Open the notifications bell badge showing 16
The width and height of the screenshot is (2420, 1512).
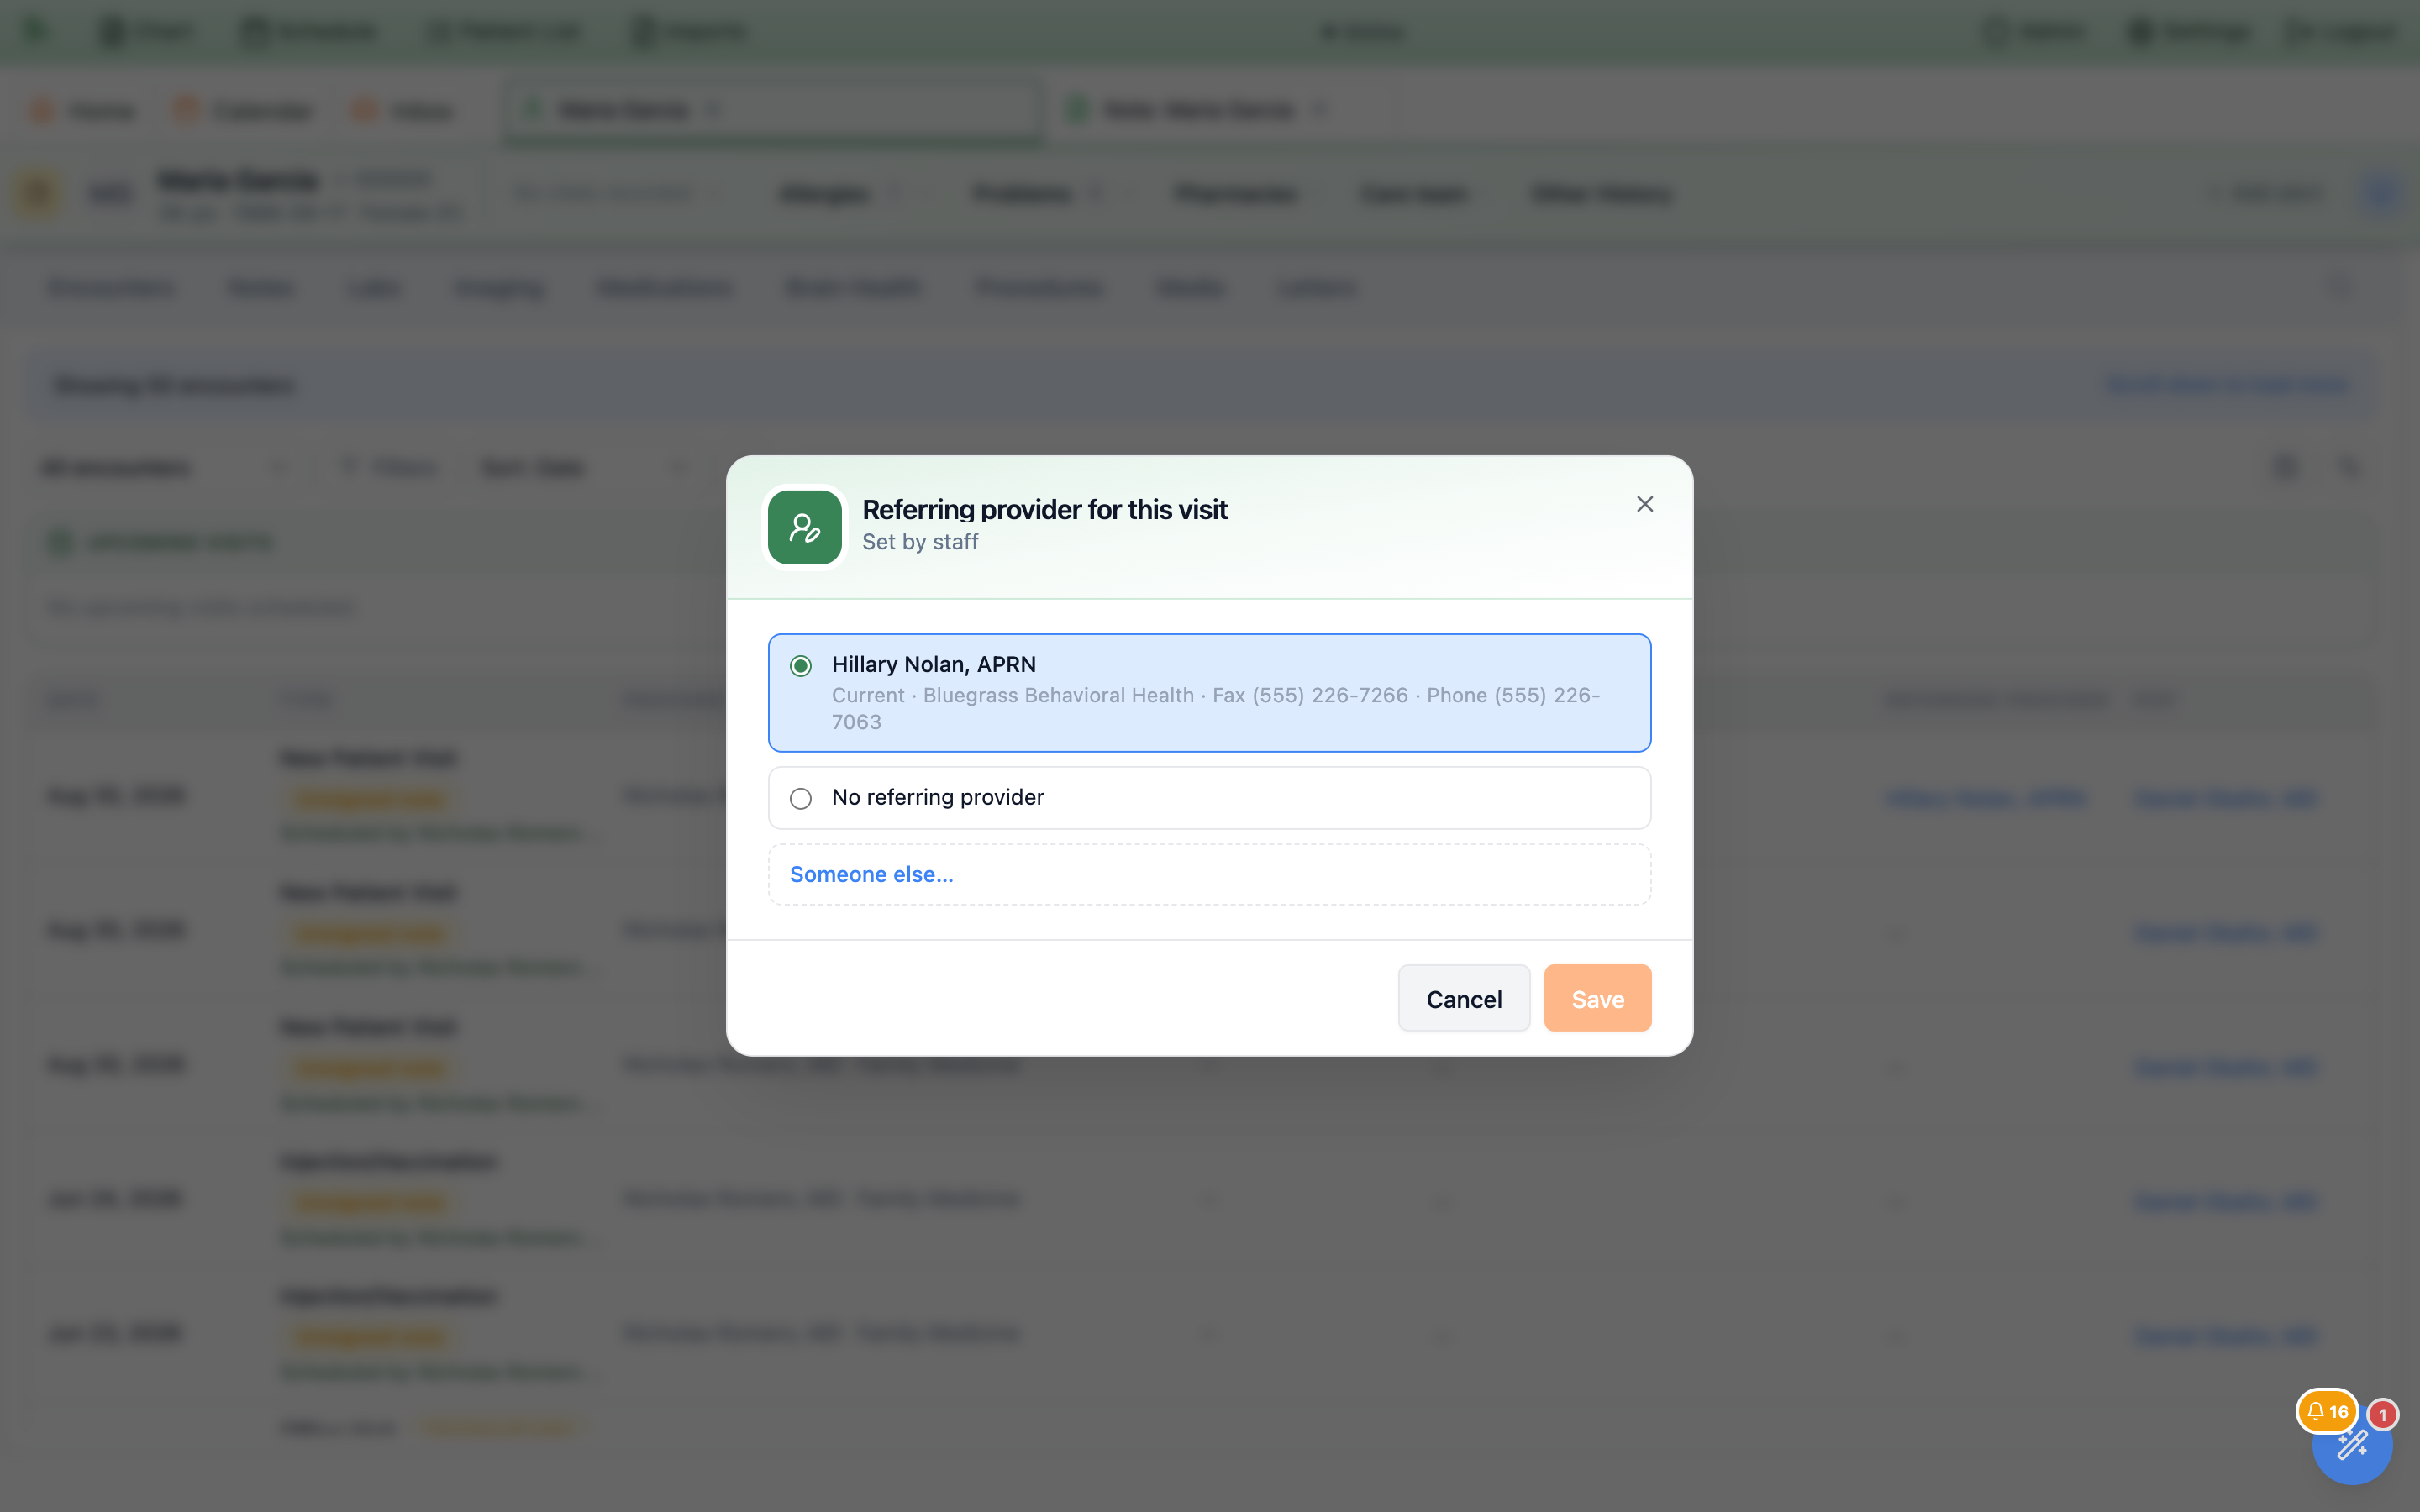2327,1412
